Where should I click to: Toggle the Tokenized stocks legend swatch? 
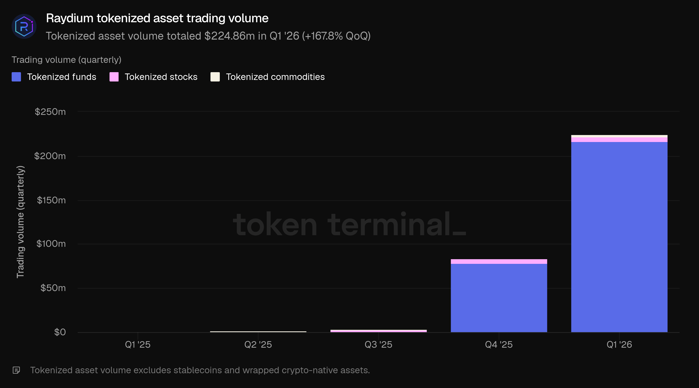coord(114,77)
